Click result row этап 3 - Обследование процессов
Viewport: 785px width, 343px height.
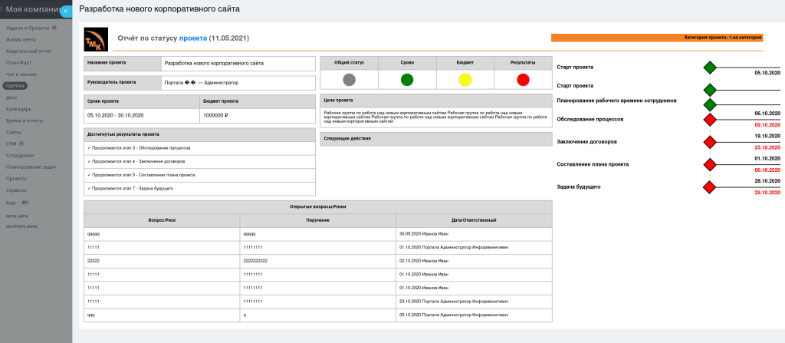coord(199,148)
